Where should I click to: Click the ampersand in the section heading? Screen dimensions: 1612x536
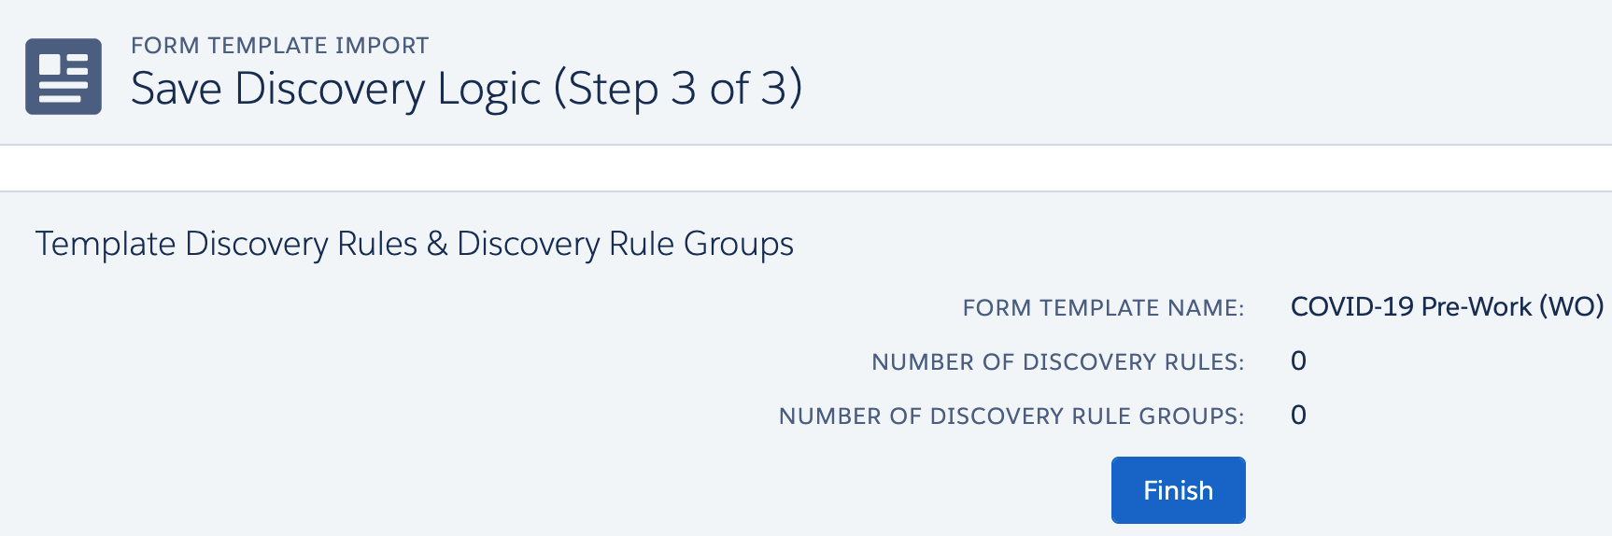click(x=437, y=244)
